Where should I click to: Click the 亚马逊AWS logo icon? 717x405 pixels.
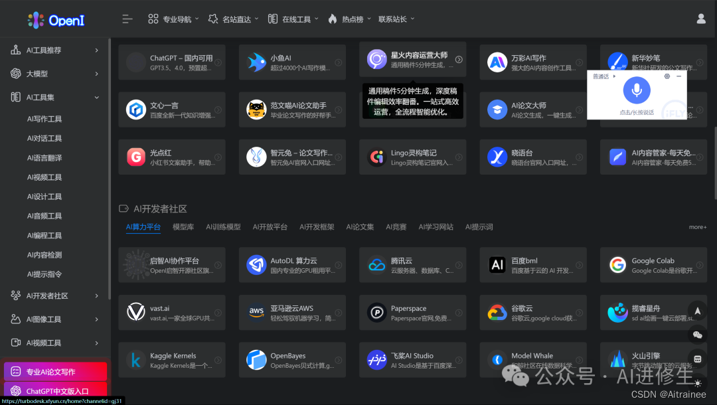click(256, 313)
